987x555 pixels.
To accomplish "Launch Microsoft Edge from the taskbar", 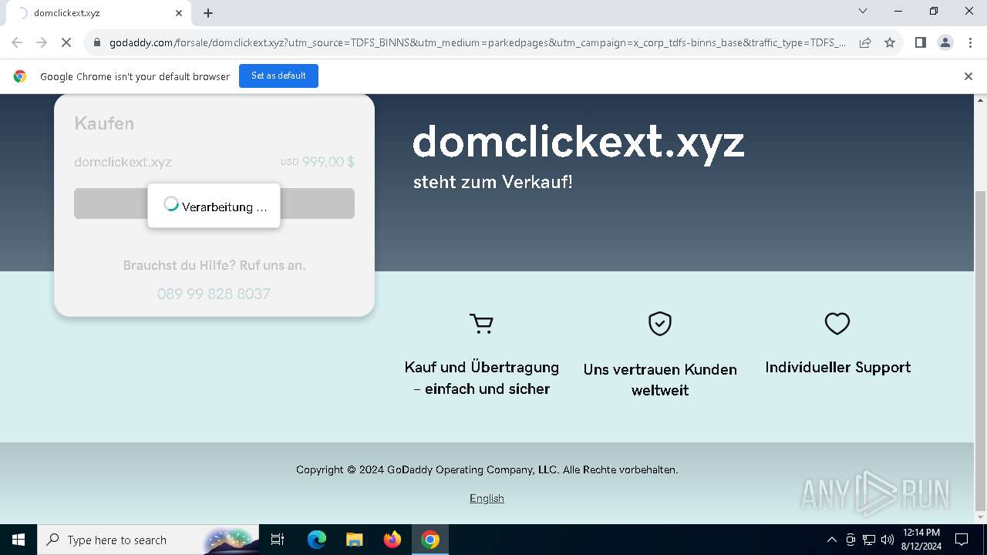I will (317, 540).
